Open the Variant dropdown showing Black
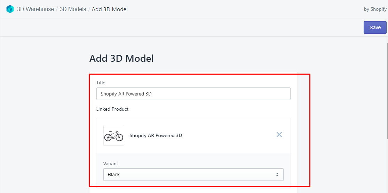 pos(193,175)
